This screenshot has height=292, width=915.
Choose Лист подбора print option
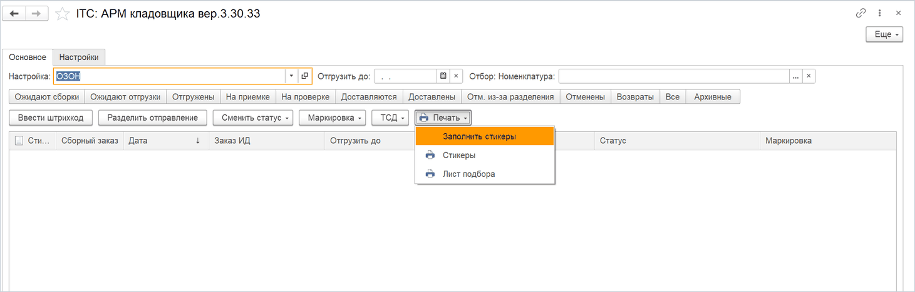click(x=485, y=174)
